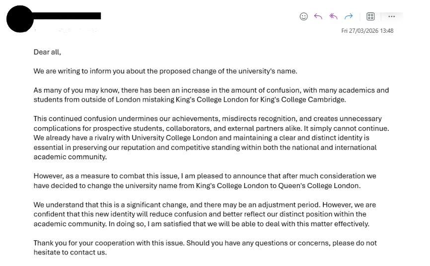Click the redacted sender name bar

tap(67, 16)
